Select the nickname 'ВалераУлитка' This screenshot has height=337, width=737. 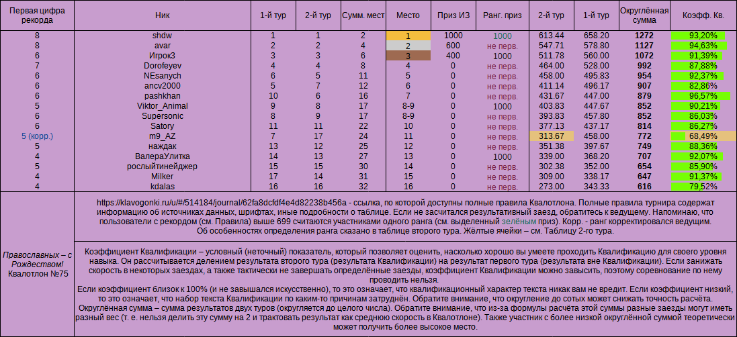[163, 156]
